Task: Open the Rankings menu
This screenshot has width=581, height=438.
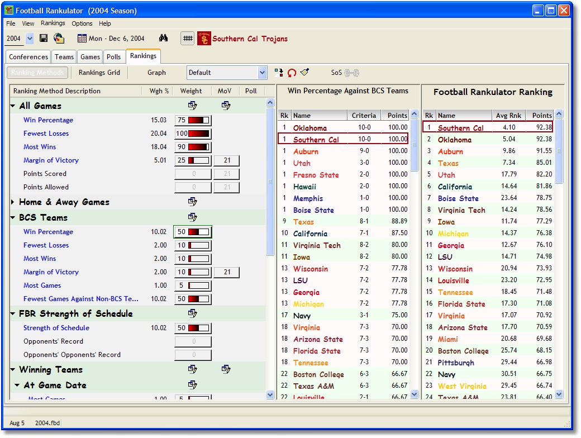Action: coord(53,23)
